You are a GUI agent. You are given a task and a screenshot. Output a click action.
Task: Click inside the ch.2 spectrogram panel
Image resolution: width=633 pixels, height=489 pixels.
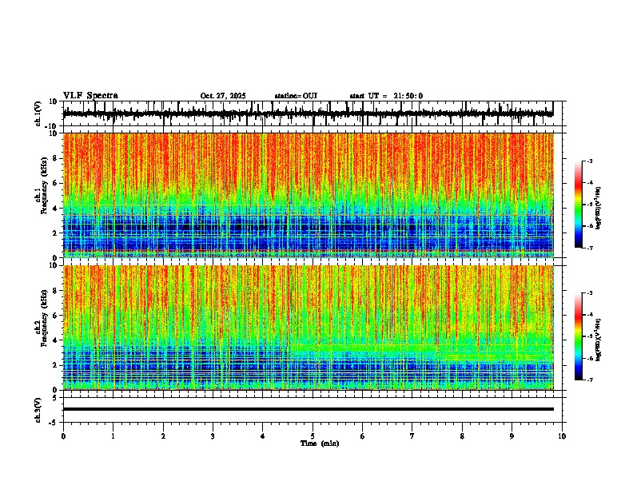click(308, 328)
